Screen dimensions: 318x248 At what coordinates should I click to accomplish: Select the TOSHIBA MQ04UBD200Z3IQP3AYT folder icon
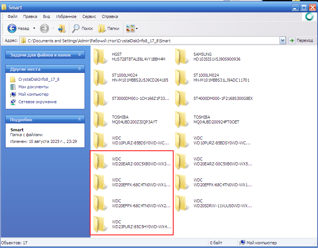[x=100, y=120]
